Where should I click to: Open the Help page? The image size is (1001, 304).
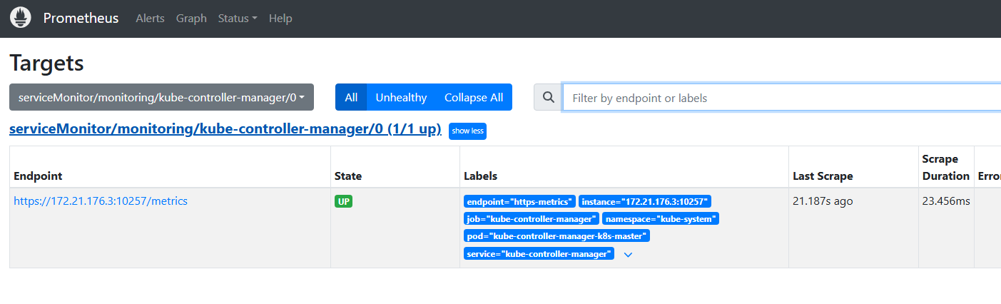(x=280, y=19)
